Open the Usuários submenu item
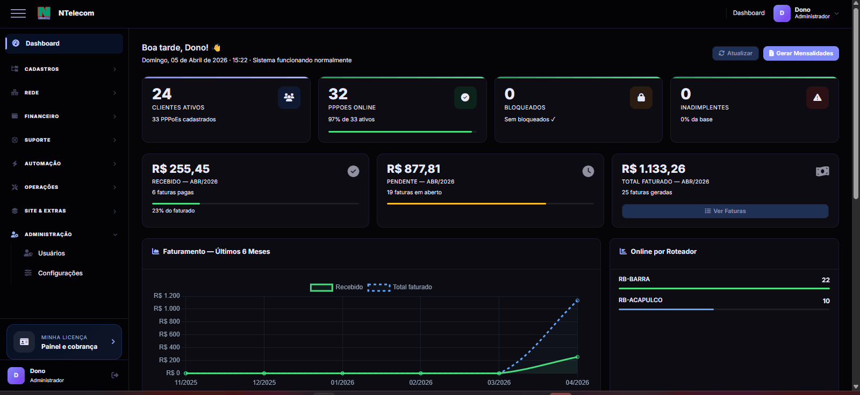Screen dimensions: 860x395 coord(52,253)
